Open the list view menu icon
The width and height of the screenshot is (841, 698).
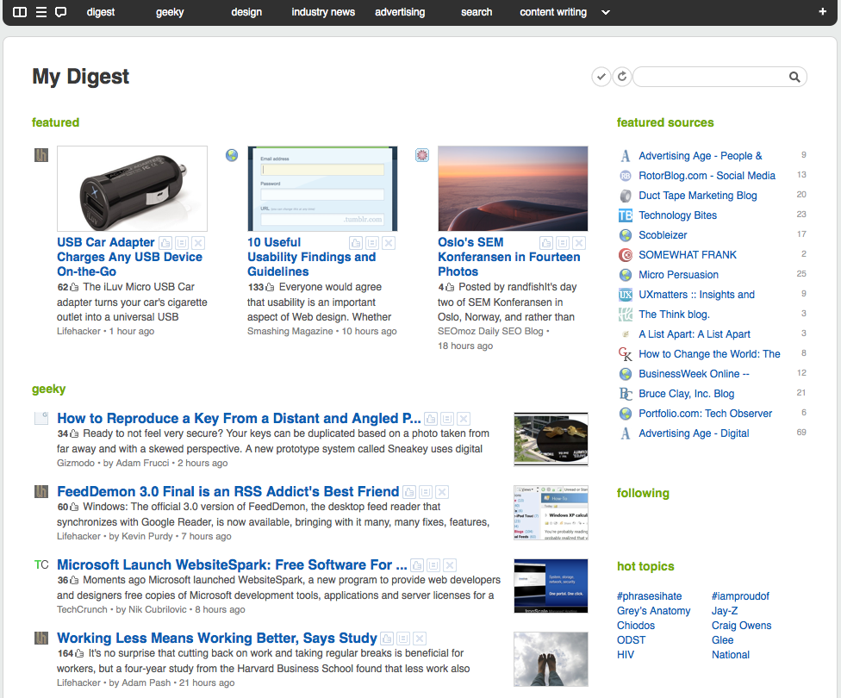(41, 12)
